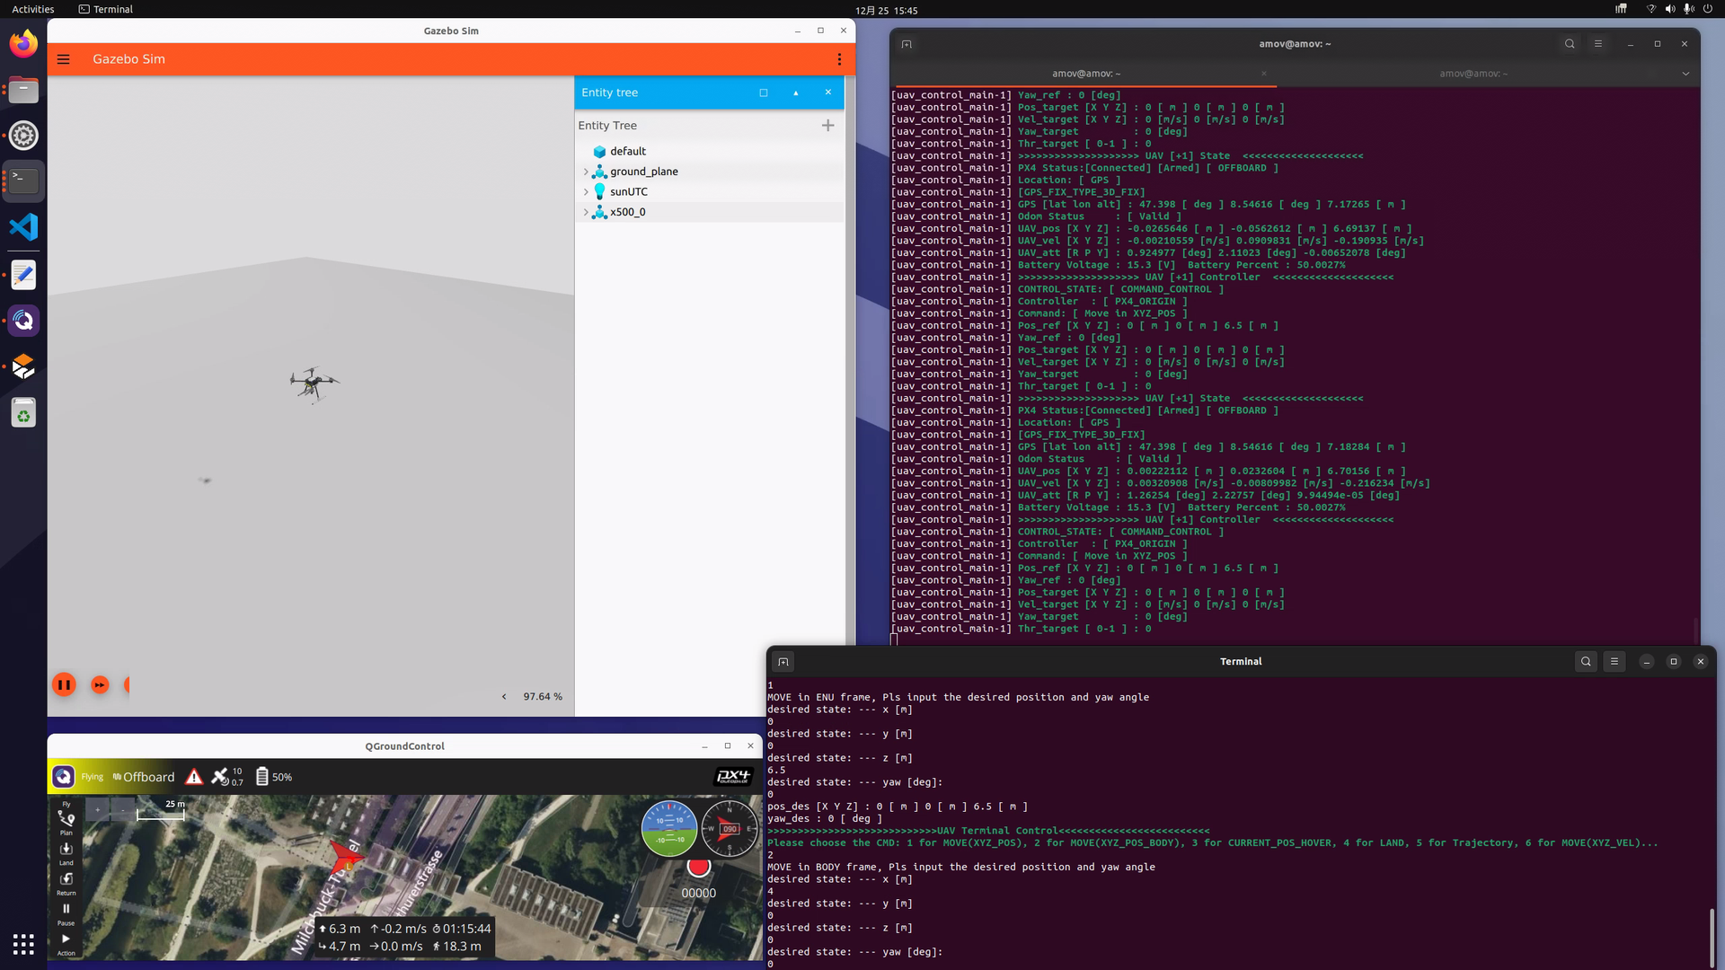The image size is (1725, 970).
Task: Open the QGroundControl application menu icon
Action: [x=63, y=777]
